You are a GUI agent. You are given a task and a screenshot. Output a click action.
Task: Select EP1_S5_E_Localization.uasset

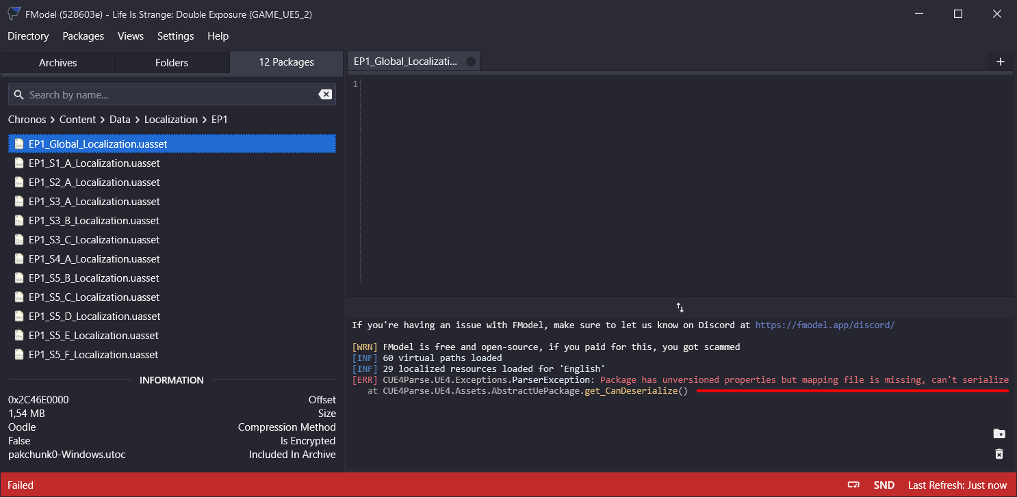(x=172, y=336)
